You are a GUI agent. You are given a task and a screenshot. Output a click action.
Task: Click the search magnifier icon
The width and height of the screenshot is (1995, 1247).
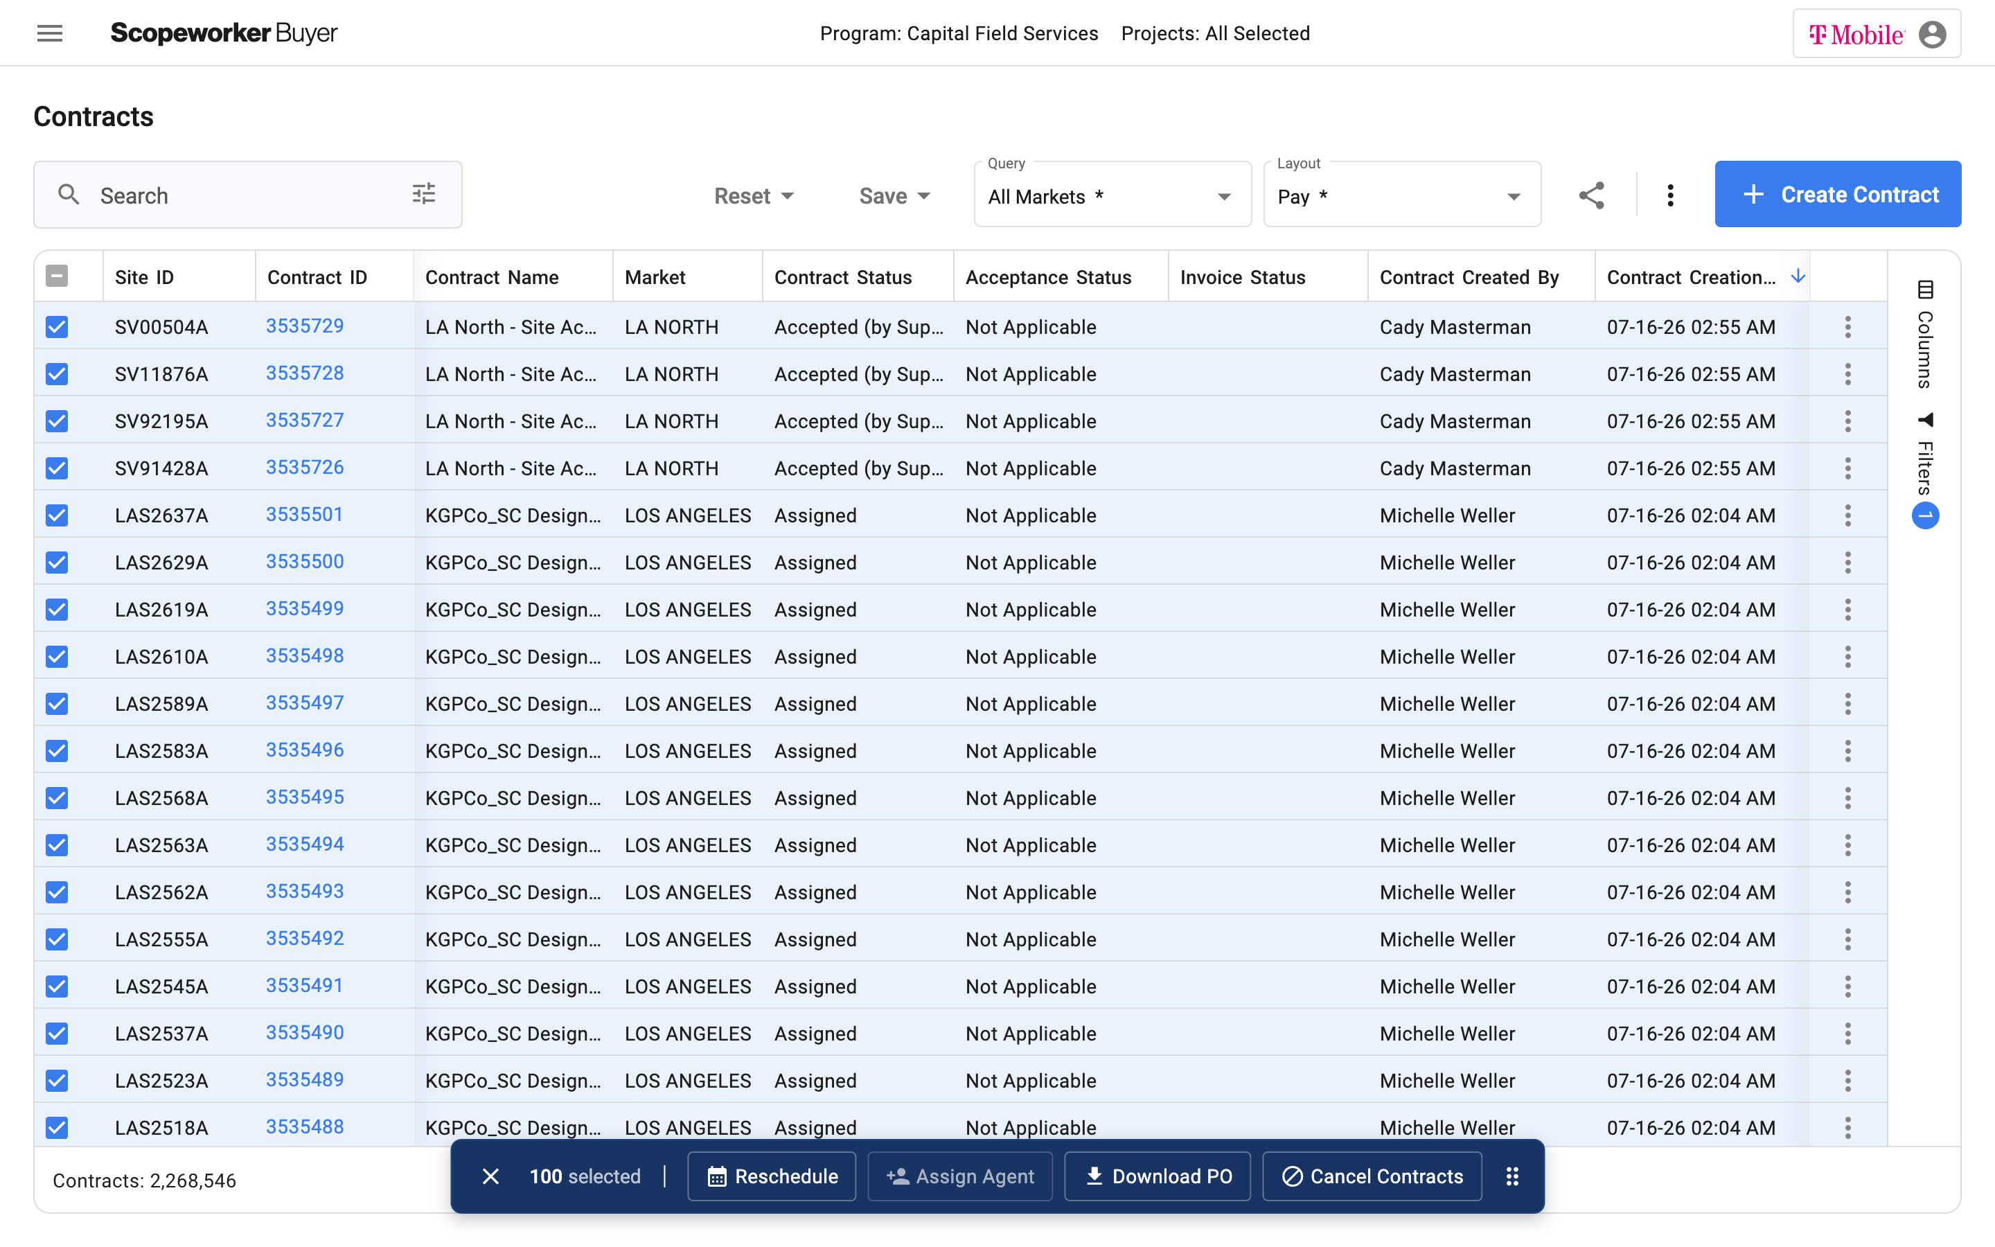coord(69,195)
